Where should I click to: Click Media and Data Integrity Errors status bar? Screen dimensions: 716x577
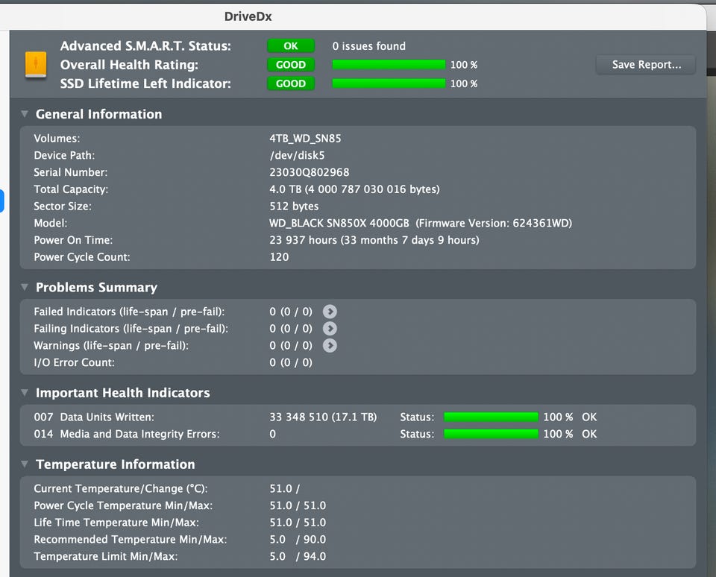pos(491,434)
